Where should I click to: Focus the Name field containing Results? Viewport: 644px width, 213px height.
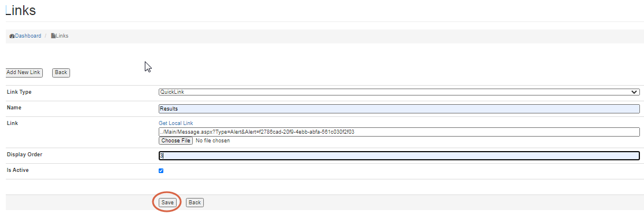[399, 109]
